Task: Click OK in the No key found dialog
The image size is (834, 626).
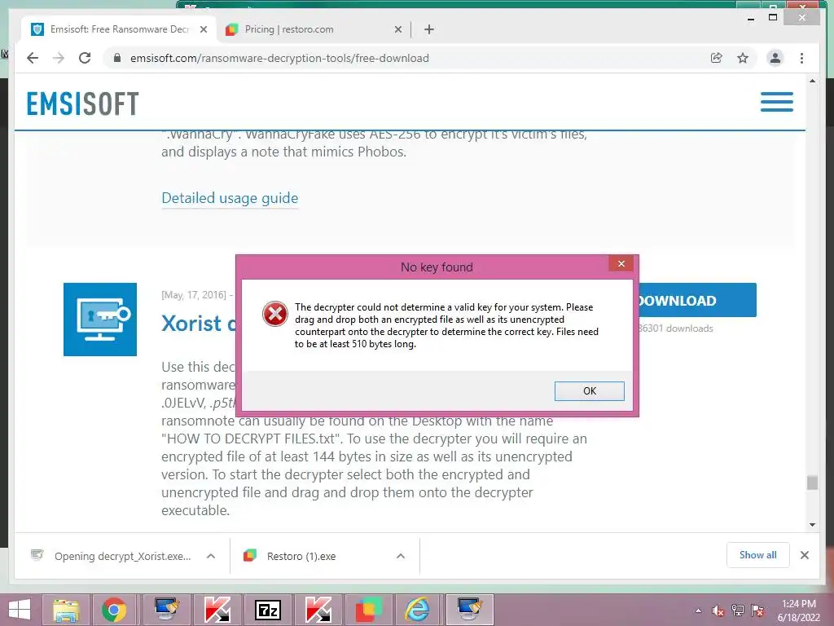Action: [x=589, y=390]
